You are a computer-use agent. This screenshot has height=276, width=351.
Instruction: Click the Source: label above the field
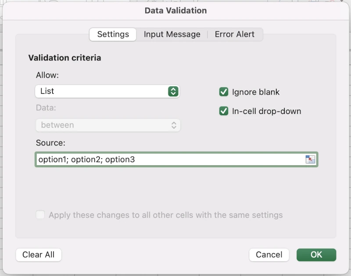(x=50, y=143)
